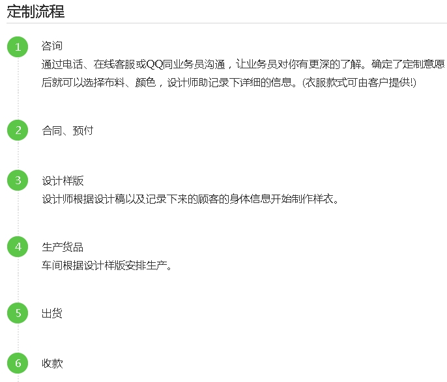This screenshot has width=447, height=382.
Task: Click the green step 1 circle icon
Action: pyautogui.click(x=18, y=47)
